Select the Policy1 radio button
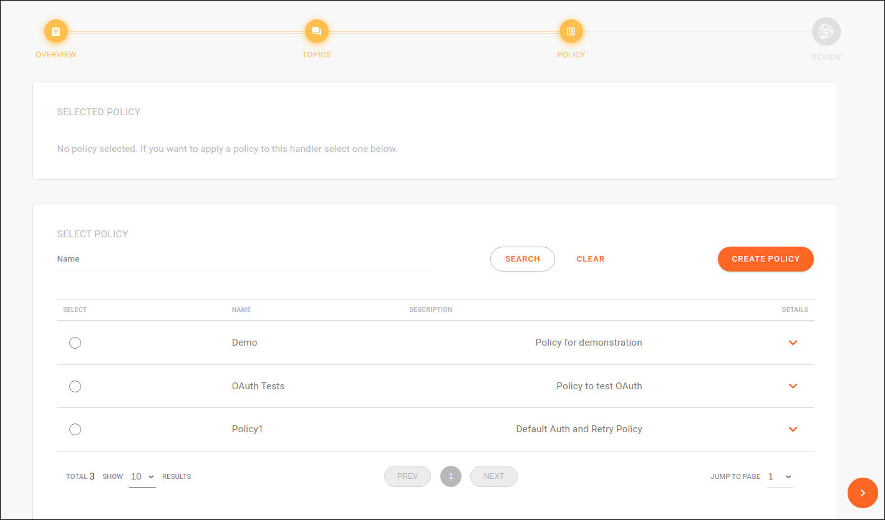 (x=75, y=429)
